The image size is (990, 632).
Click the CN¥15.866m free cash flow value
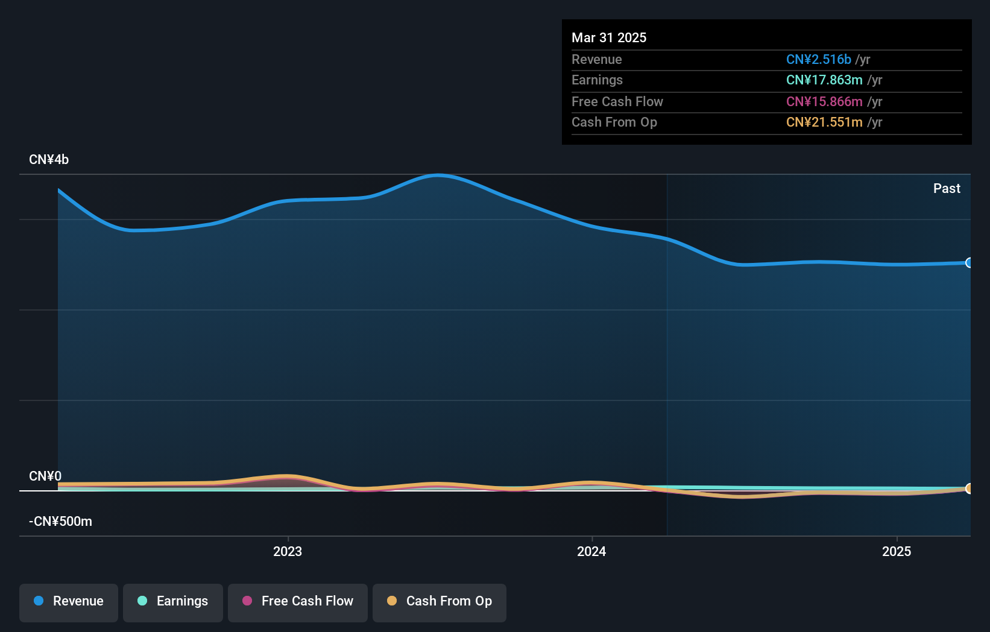824,101
